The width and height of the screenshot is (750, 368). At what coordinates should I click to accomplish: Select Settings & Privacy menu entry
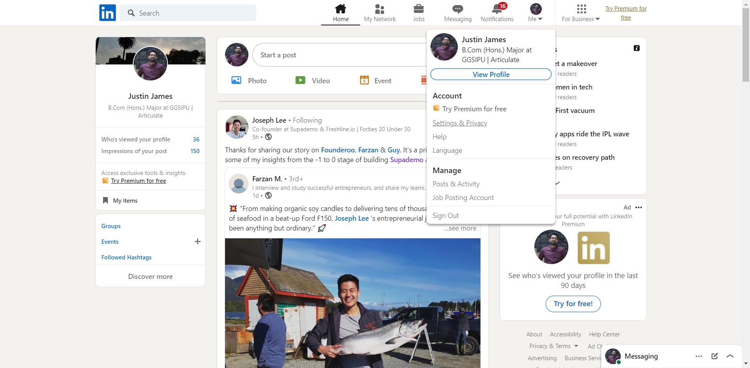click(x=460, y=123)
